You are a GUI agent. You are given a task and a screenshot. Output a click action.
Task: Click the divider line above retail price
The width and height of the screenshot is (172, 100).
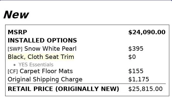click(x=87, y=84)
